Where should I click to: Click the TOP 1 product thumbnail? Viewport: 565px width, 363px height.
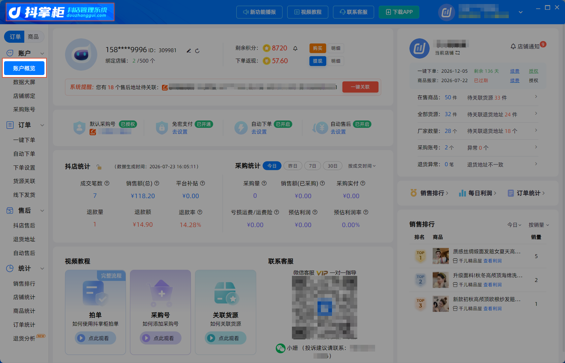441,256
